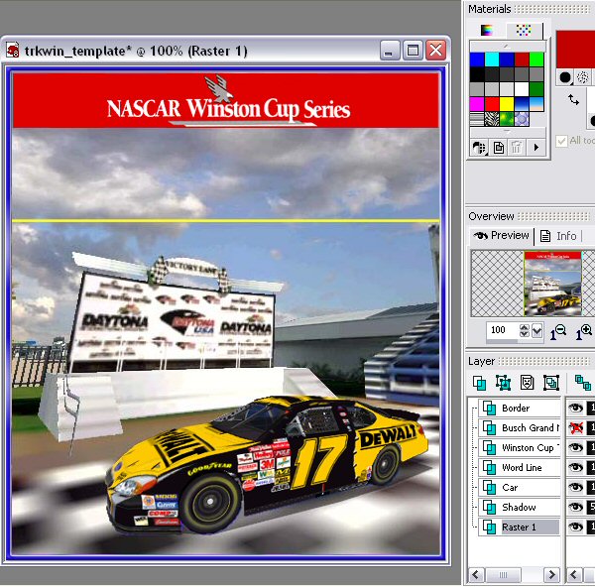Click the zoom value field showing 100
This screenshot has height=587, width=595.
point(502,330)
